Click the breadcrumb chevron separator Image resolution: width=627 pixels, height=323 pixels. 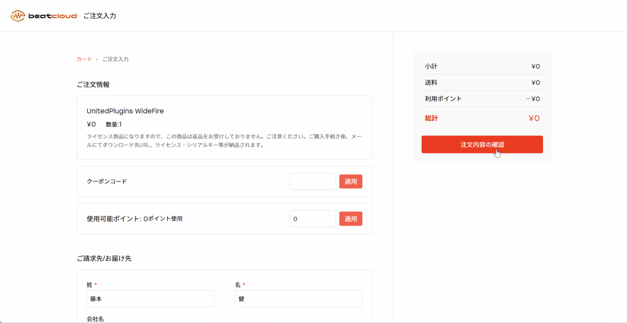[97, 60]
